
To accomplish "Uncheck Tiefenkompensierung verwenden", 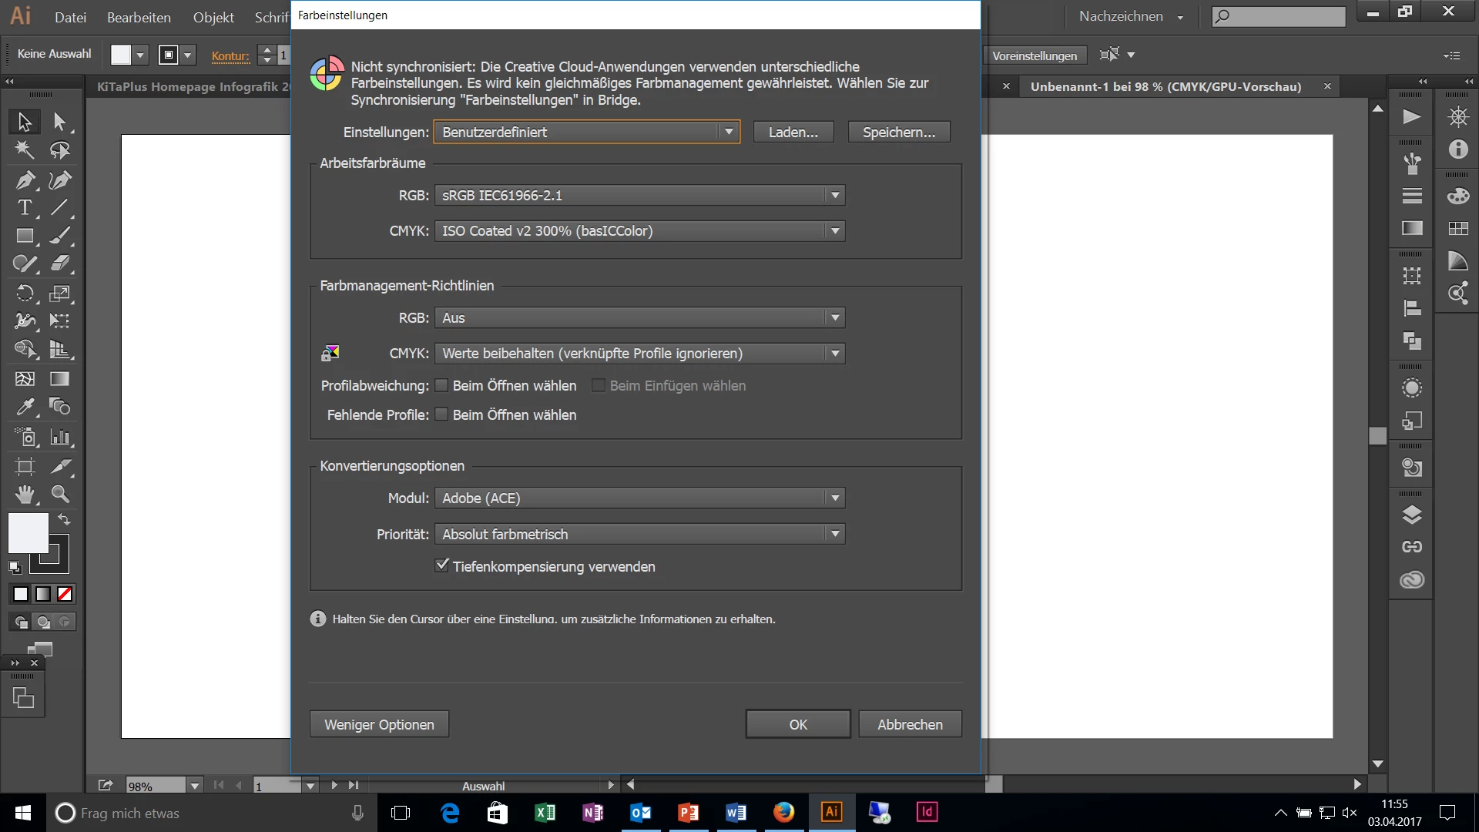I will (x=441, y=565).
